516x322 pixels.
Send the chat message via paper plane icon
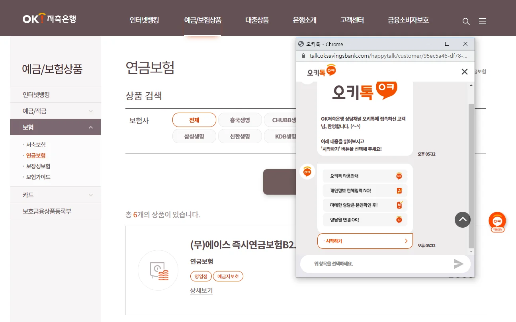[x=459, y=263]
